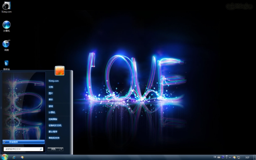Viewport: 256px width, 160px height.
Task: Click the small language bar options icon
Action: click(x=227, y=157)
